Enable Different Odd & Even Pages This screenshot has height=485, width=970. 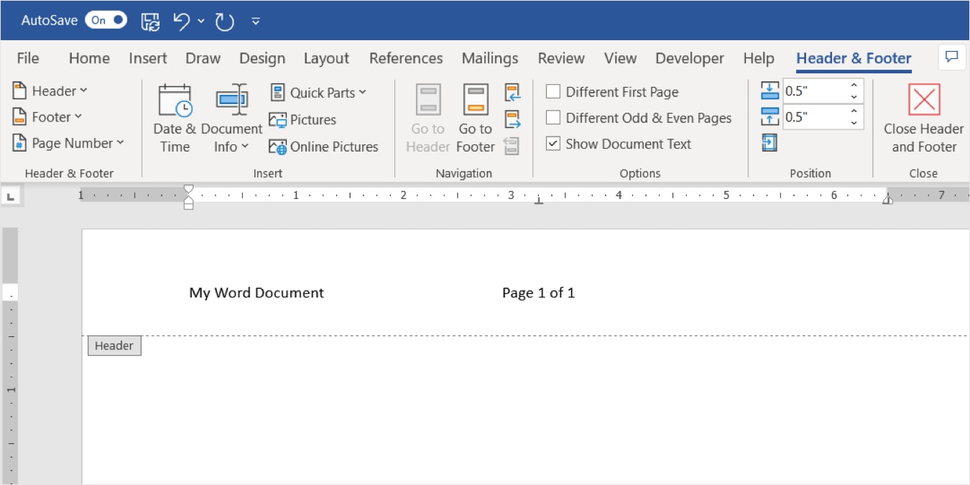553,117
